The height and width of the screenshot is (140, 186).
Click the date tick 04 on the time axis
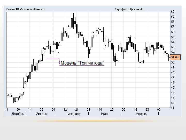click(x=89, y=109)
